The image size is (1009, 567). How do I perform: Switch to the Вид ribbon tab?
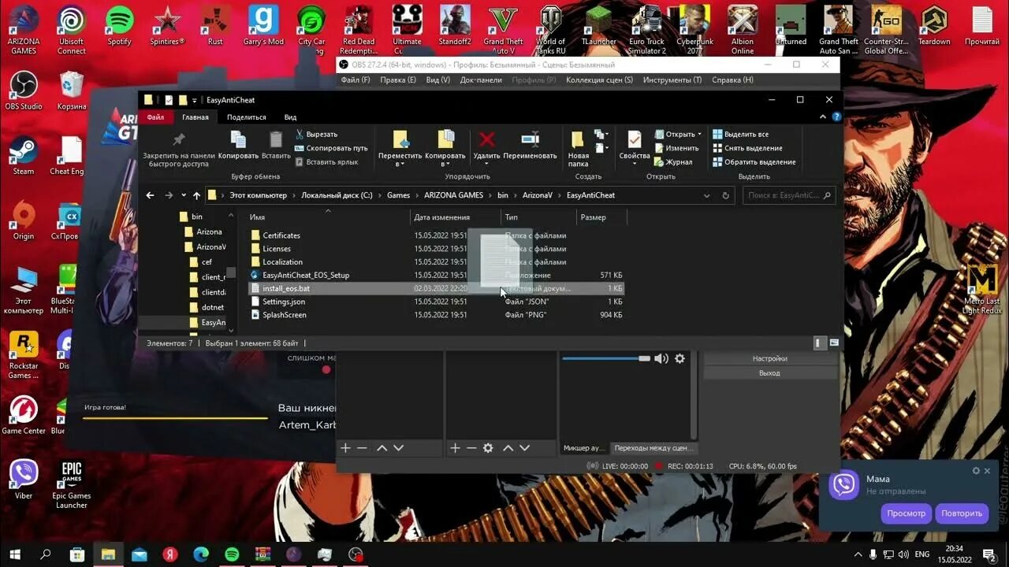click(290, 117)
